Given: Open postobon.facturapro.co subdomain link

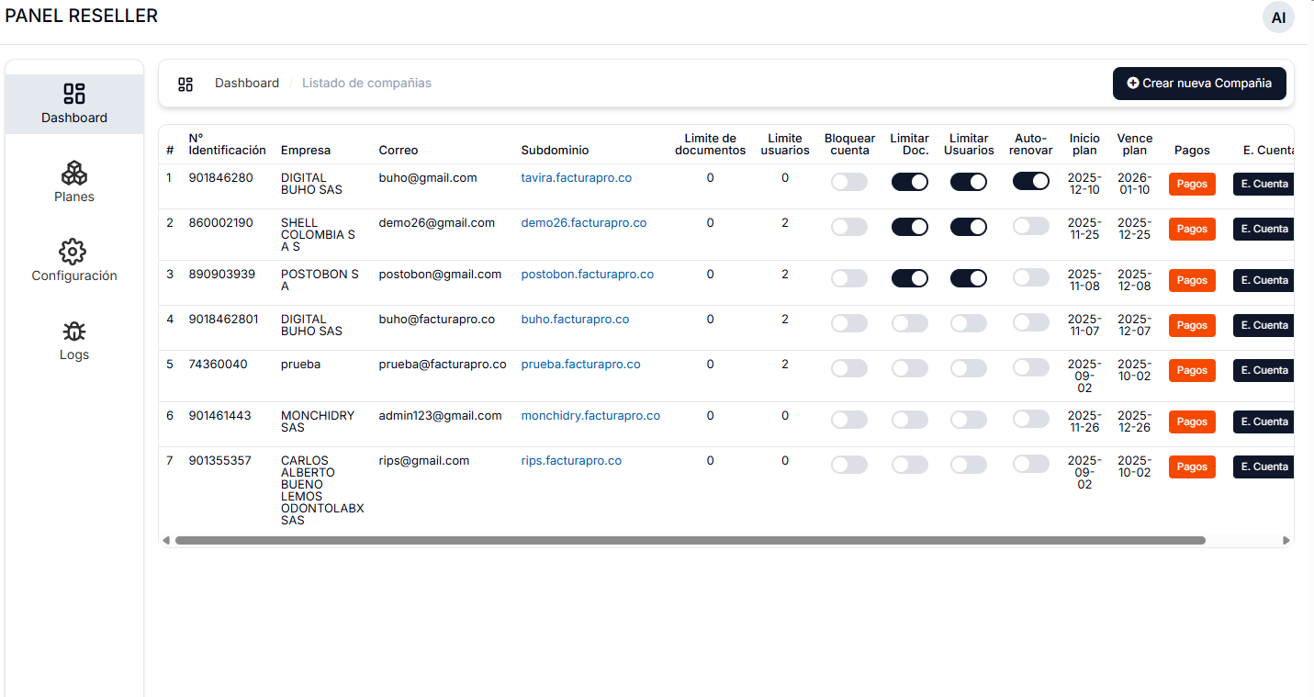Looking at the screenshot, I should coord(587,275).
